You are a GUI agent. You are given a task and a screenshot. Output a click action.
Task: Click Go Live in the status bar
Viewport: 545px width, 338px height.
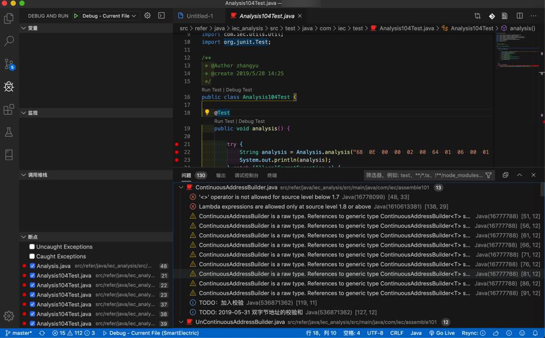442,333
